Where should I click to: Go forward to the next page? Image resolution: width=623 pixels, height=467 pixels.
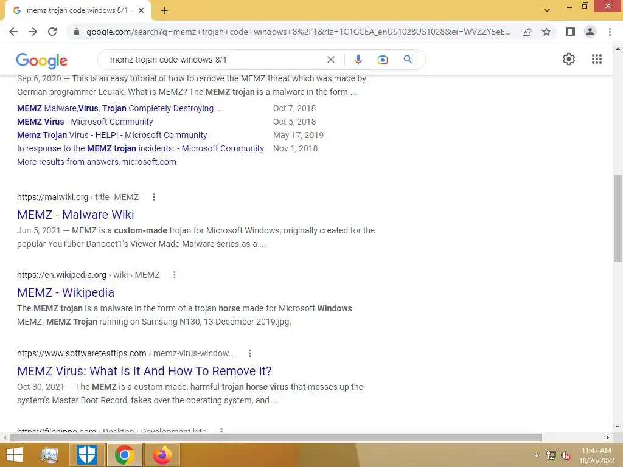pyautogui.click(x=33, y=32)
